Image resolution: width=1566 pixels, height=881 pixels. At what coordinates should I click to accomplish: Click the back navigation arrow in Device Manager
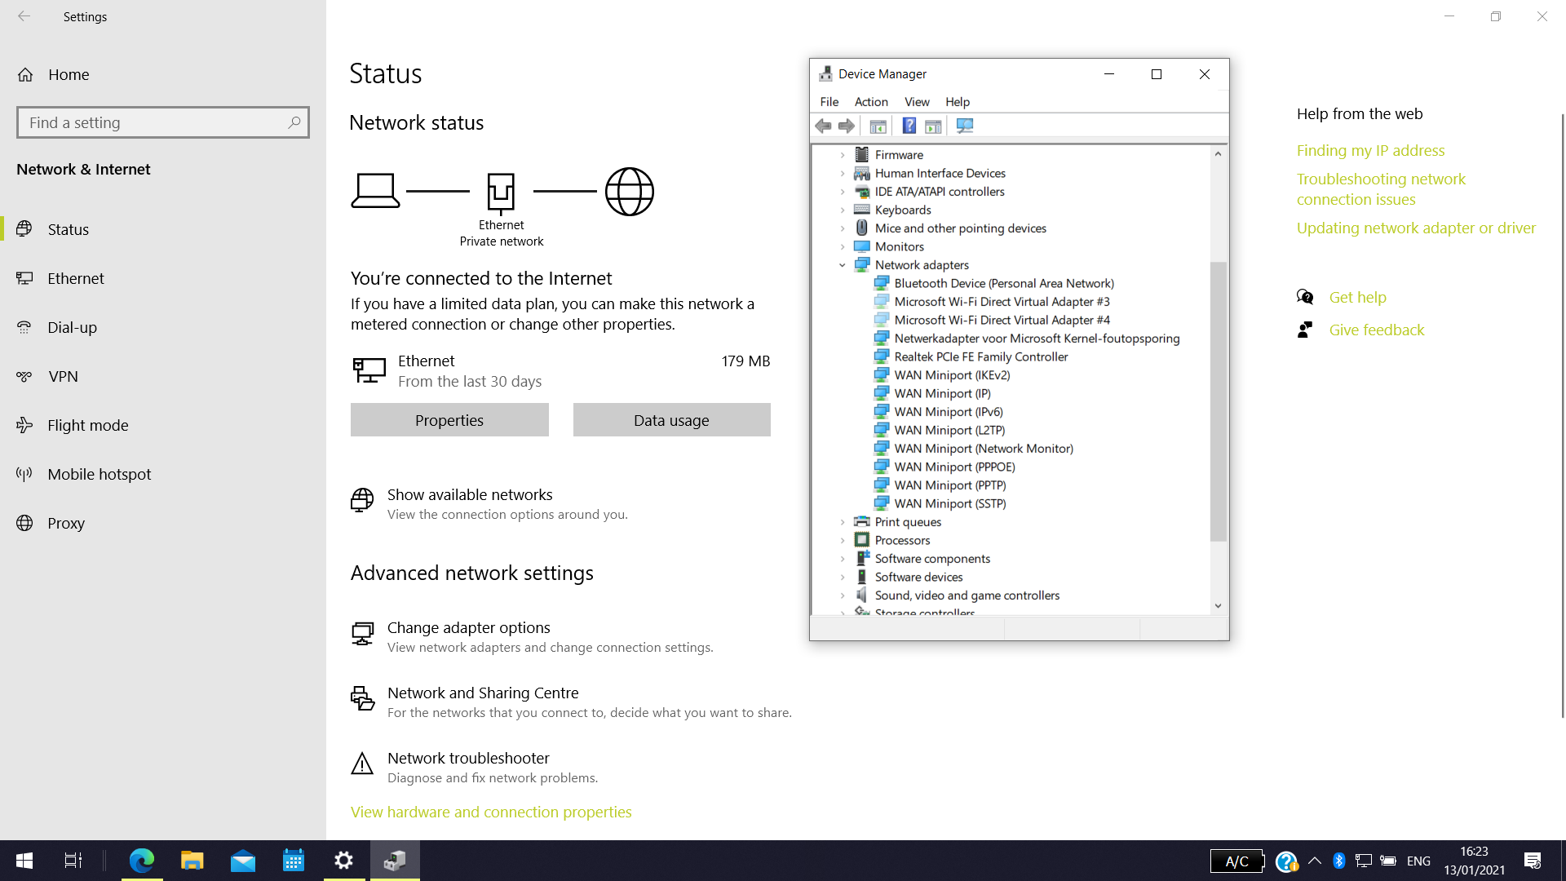(x=824, y=126)
